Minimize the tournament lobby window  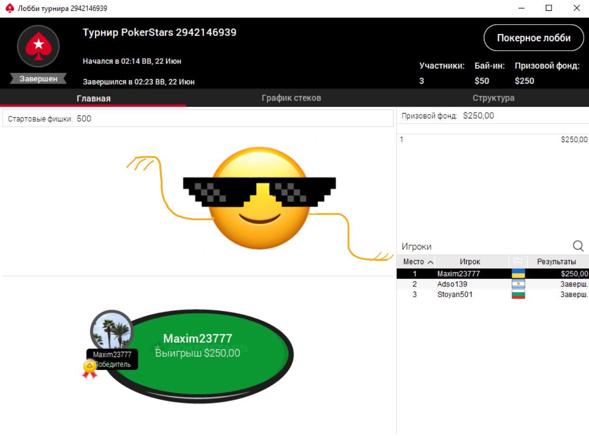point(522,8)
